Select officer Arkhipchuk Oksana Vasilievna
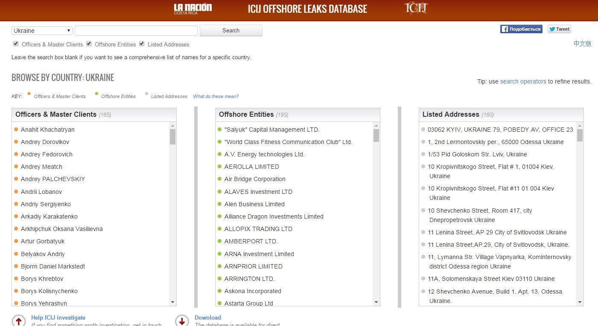The image size is (598, 326). tap(62, 229)
